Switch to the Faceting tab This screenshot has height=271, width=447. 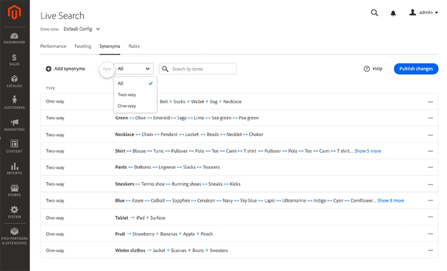(82, 46)
